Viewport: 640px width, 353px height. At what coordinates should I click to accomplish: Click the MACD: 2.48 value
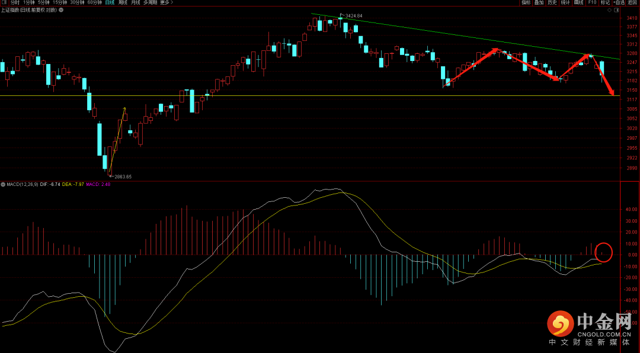[98, 184]
